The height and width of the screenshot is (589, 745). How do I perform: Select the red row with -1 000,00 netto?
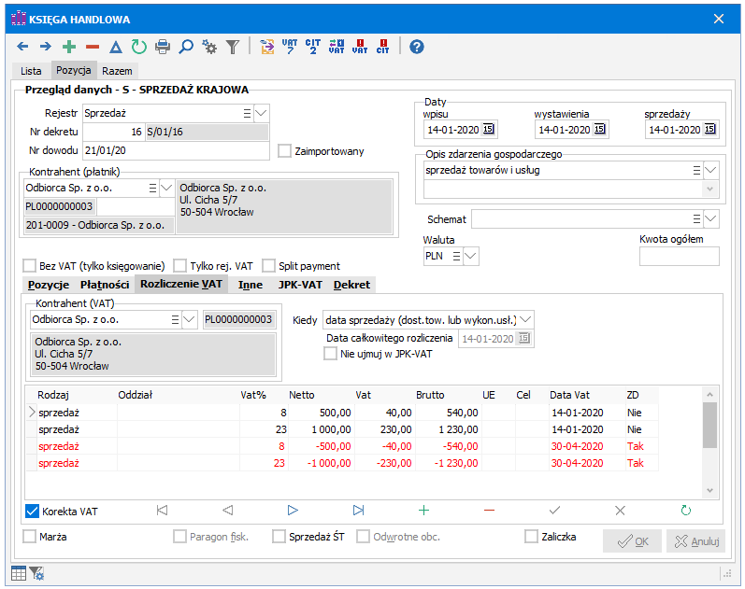[x=342, y=463]
